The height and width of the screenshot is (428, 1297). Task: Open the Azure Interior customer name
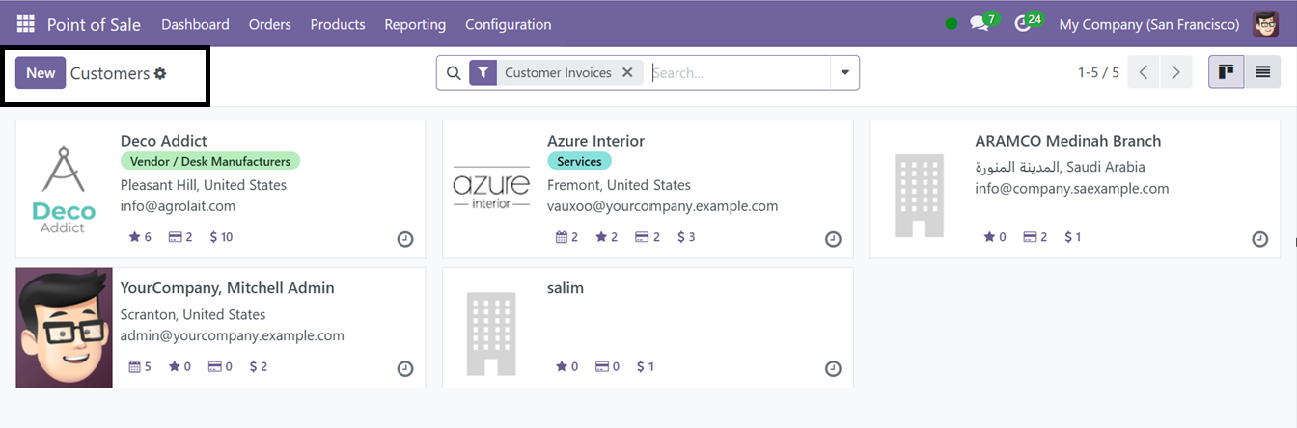(595, 141)
